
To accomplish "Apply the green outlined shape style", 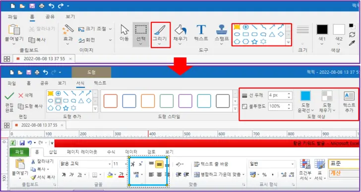I will [x=167, y=101].
